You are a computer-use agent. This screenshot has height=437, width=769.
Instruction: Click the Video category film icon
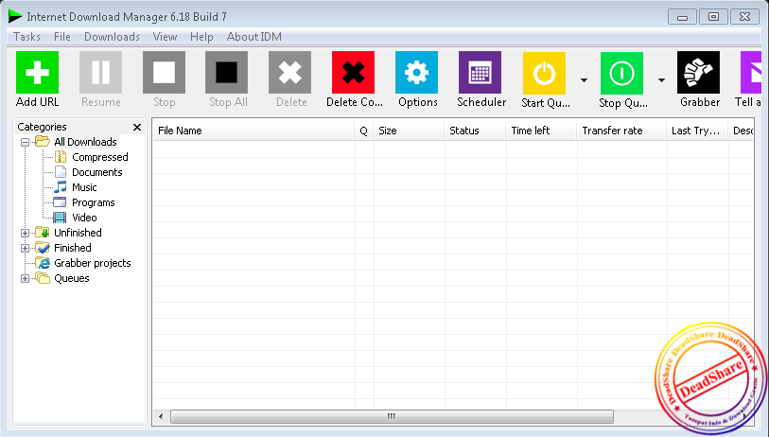pos(60,218)
